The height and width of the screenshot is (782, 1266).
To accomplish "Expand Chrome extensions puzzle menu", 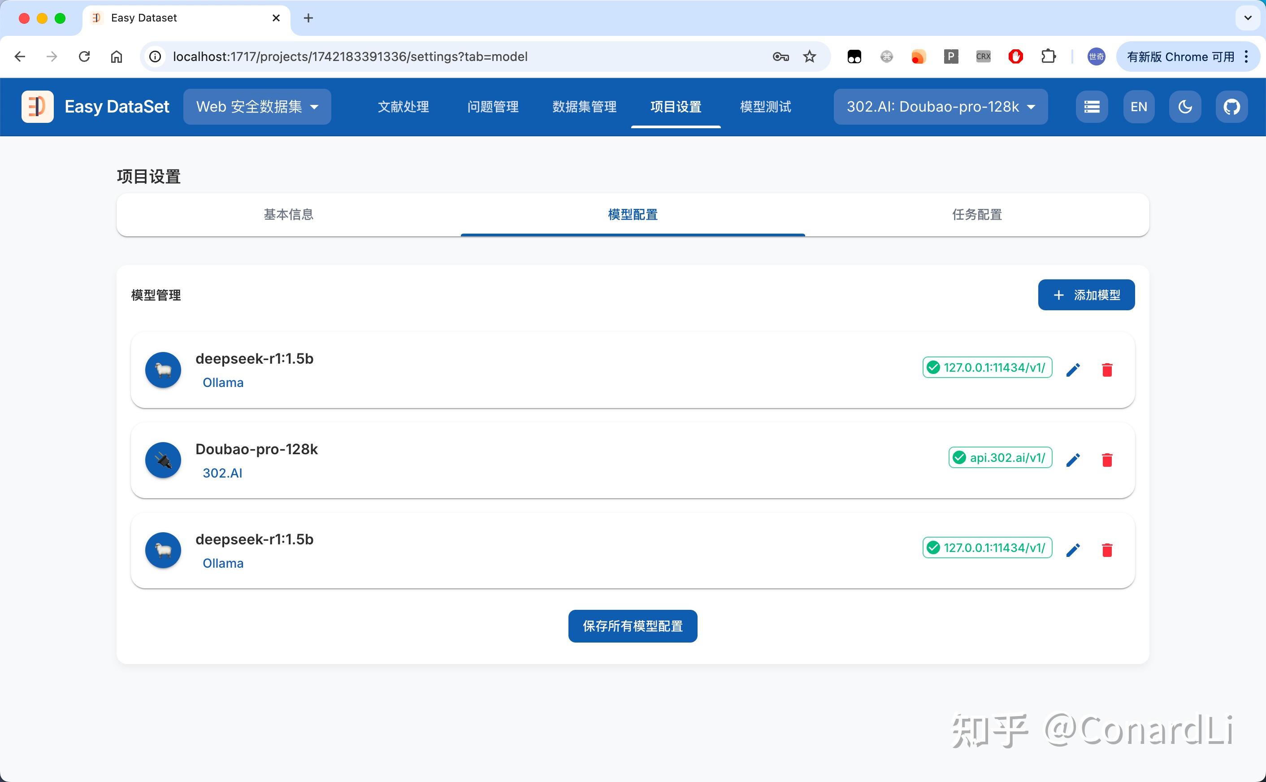I will [1049, 56].
